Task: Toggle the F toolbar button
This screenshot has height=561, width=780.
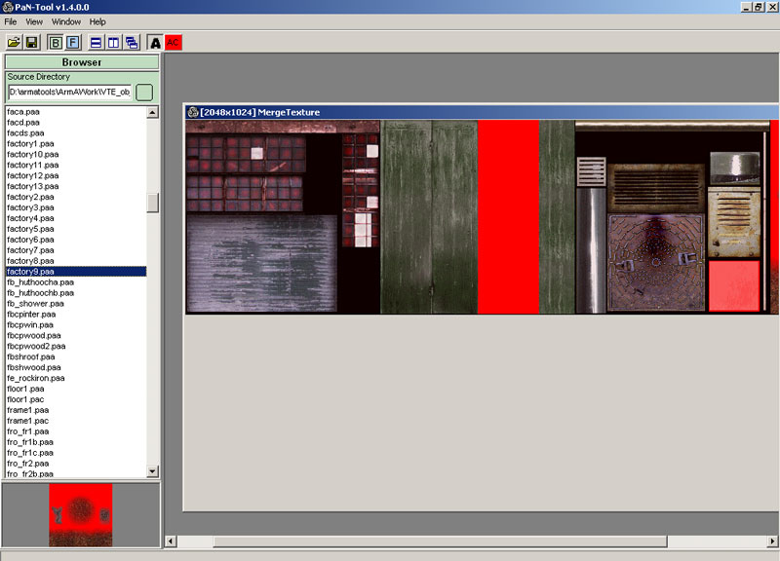Action: coord(71,42)
